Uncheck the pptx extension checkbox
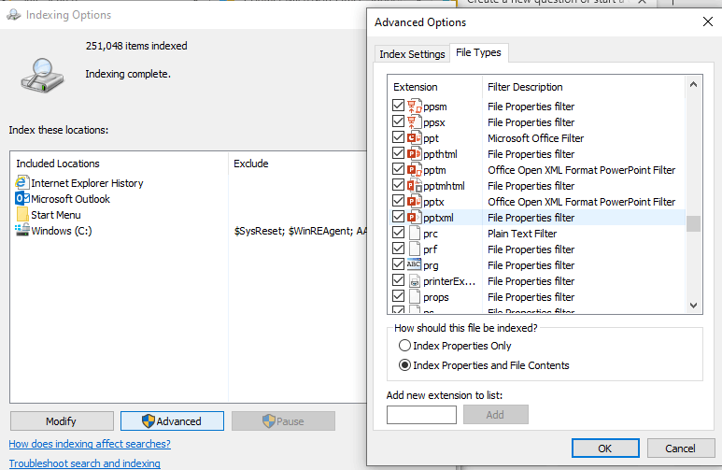Image resolution: width=722 pixels, height=470 pixels. pos(398,201)
